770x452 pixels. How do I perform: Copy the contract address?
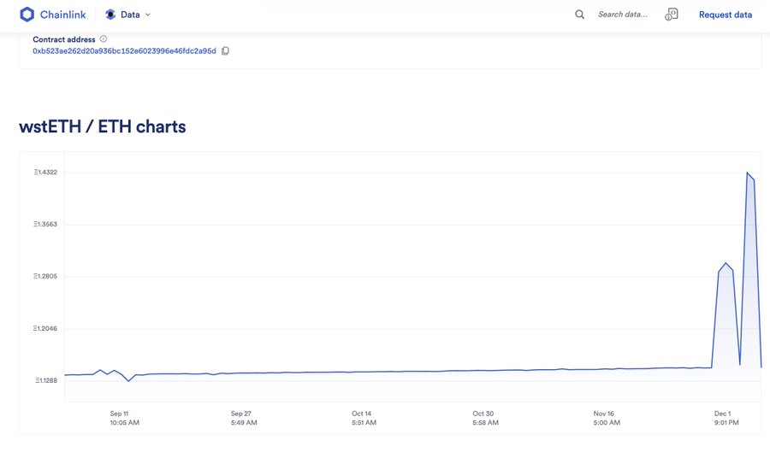point(226,51)
